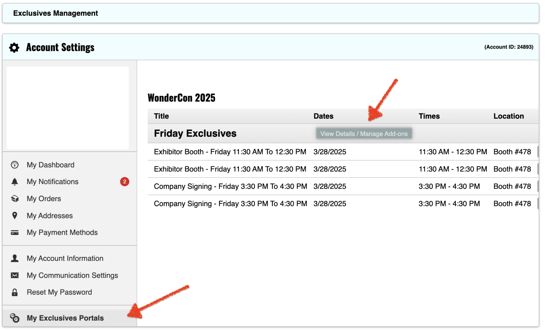Open My Payment Methods page
Viewport: 545px width, 330px height.
coord(62,232)
